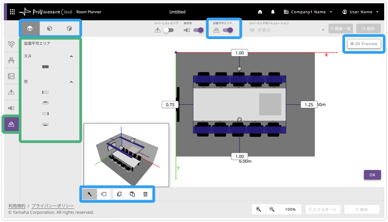Select the arrow pointer tool
The width and height of the screenshot is (388, 222).
point(90,194)
